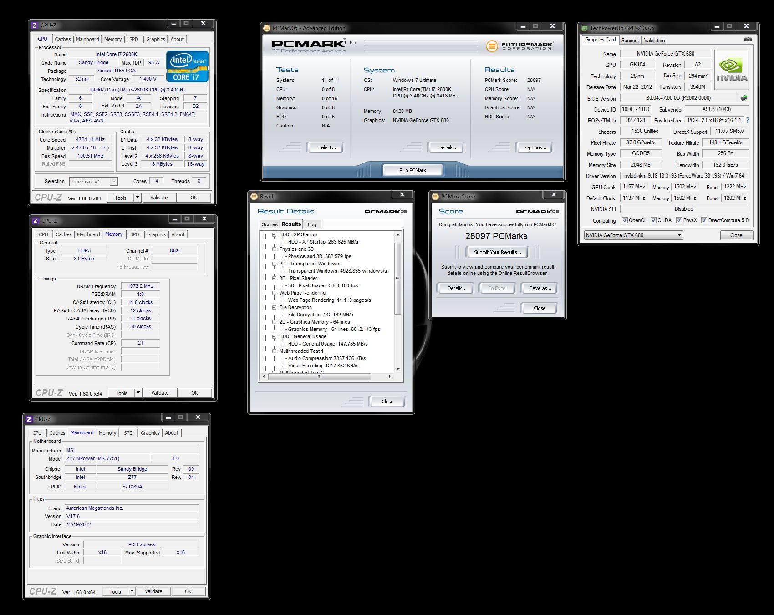
Task: Click the Core Speed 4724.14 MHz field
Action: click(x=91, y=140)
